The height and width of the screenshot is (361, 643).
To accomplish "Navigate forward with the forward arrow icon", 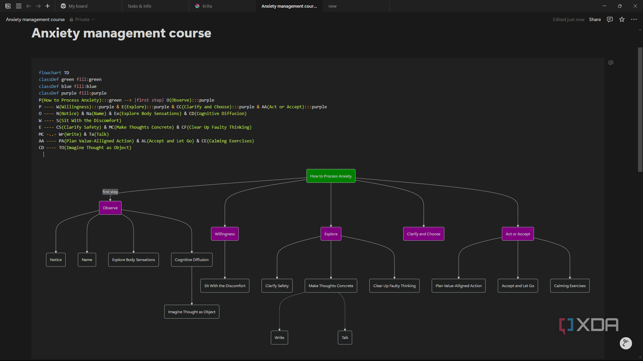I will coord(38,6).
